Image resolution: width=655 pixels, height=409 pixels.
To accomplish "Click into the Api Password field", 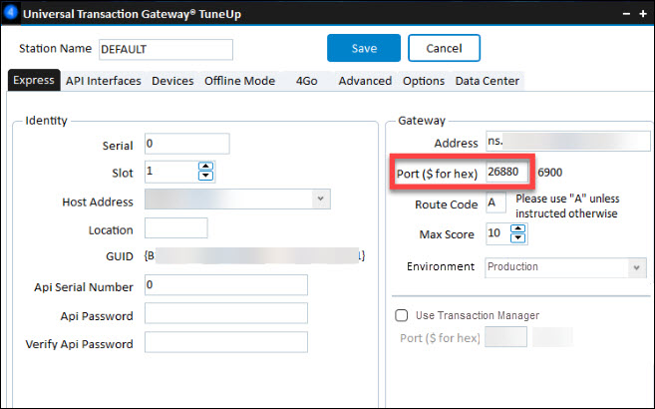I will pyautogui.click(x=225, y=314).
